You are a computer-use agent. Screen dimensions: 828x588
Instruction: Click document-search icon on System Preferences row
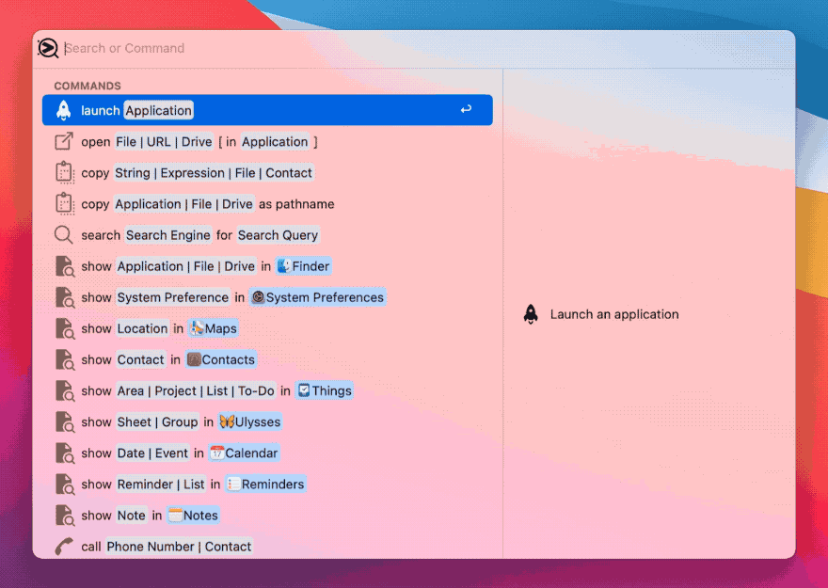point(65,297)
